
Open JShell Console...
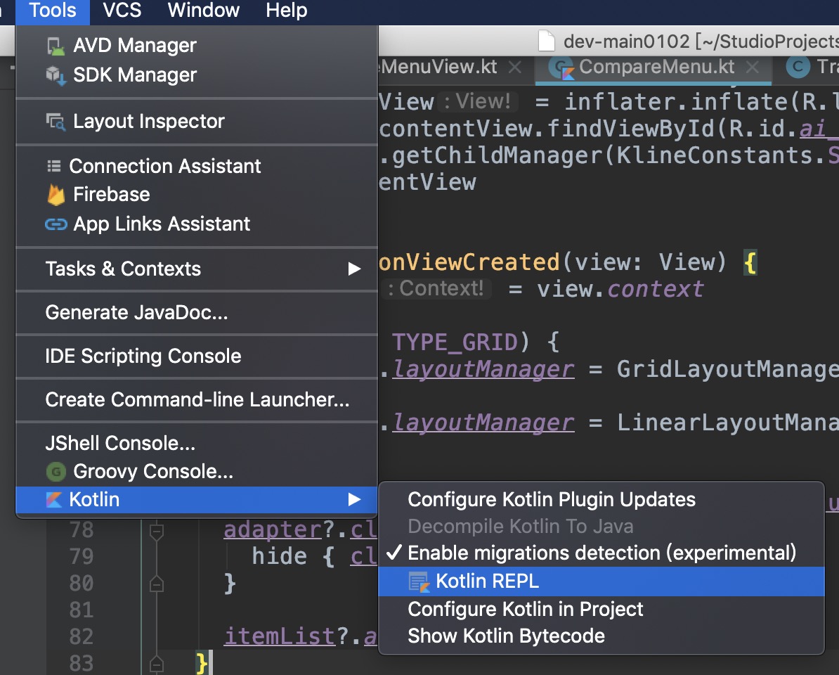point(197,444)
